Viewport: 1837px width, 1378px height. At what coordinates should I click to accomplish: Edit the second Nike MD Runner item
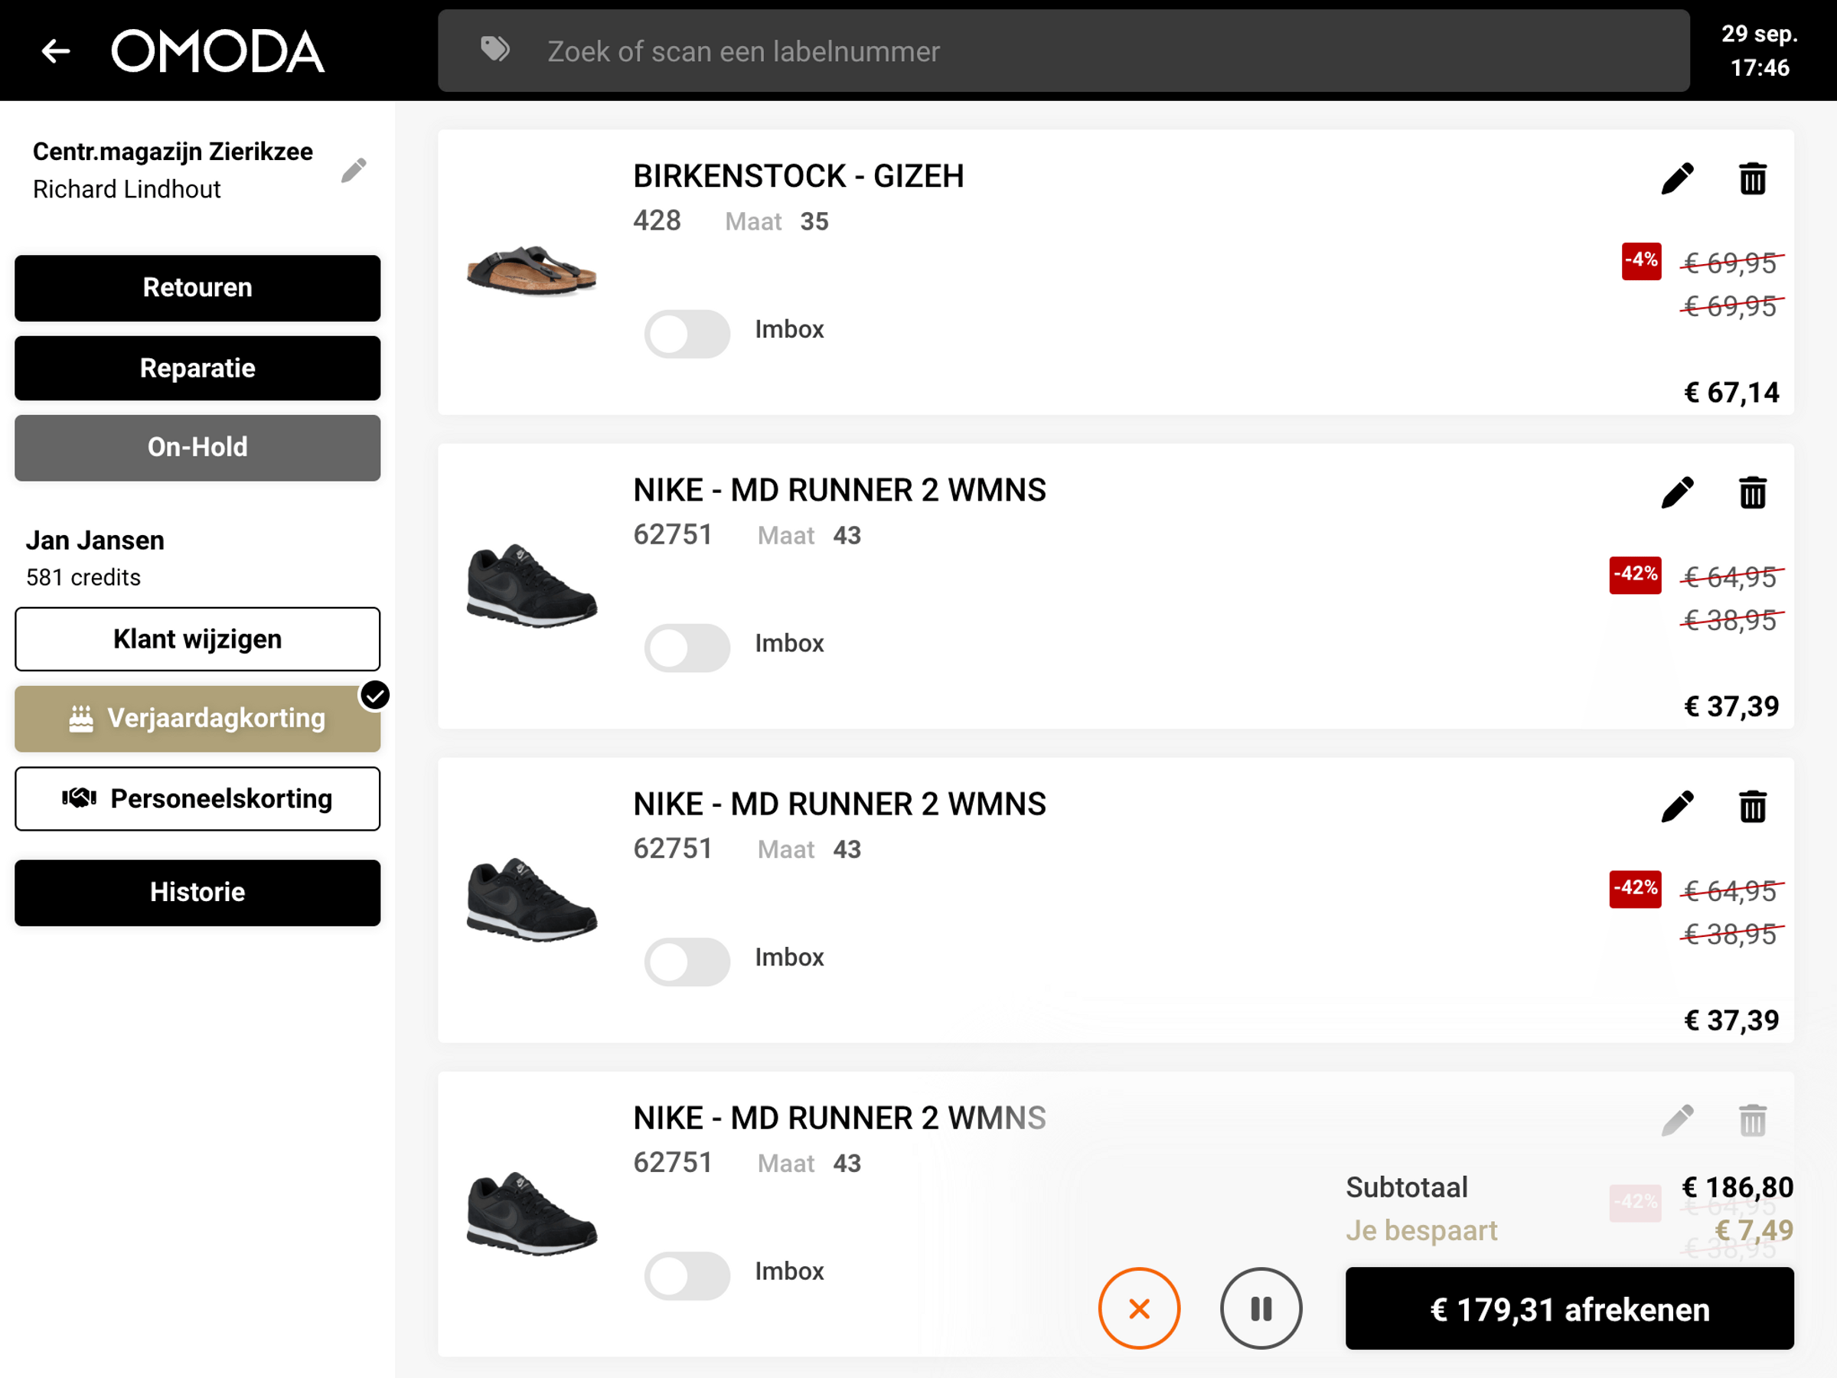pos(1677,807)
